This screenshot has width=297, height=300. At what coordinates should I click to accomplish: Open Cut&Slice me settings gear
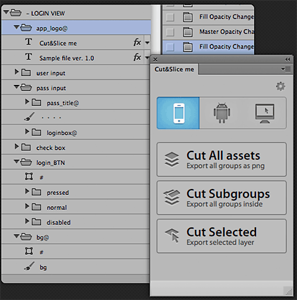click(280, 86)
